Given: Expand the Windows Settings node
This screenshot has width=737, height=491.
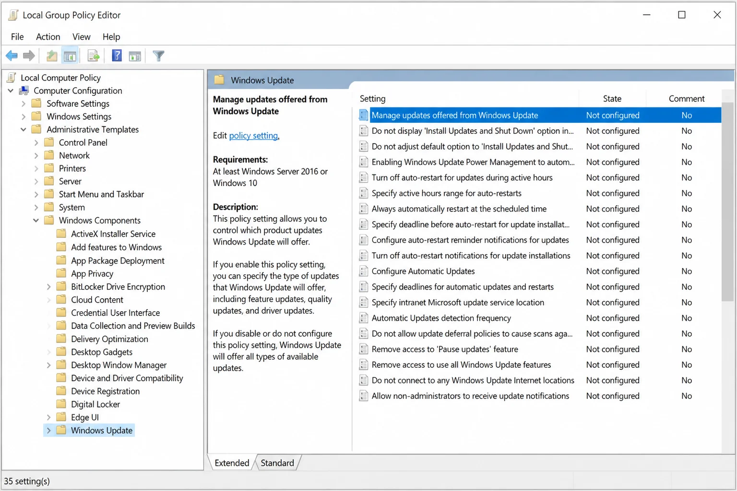Looking at the screenshot, I should pyautogui.click(x=24, y=116).
